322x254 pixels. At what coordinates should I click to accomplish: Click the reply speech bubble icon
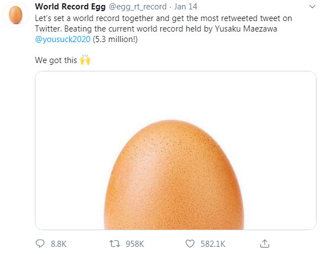pyautogui.click(x=40, y=243)
